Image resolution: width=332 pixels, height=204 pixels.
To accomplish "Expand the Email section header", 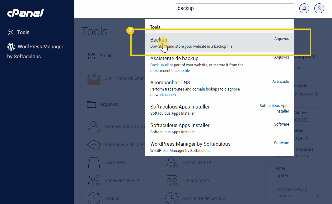I will (x=105, y=56).
